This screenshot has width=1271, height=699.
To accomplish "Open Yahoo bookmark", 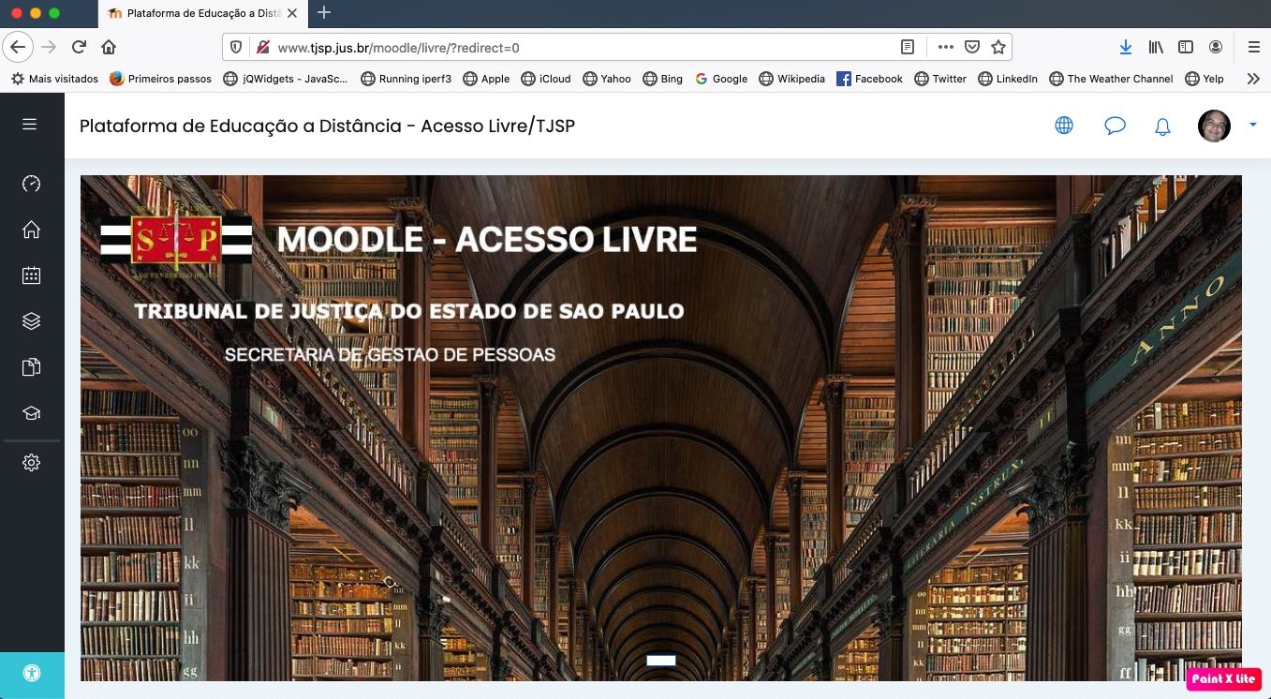I will pyautogui.click(x=607, y=79).
